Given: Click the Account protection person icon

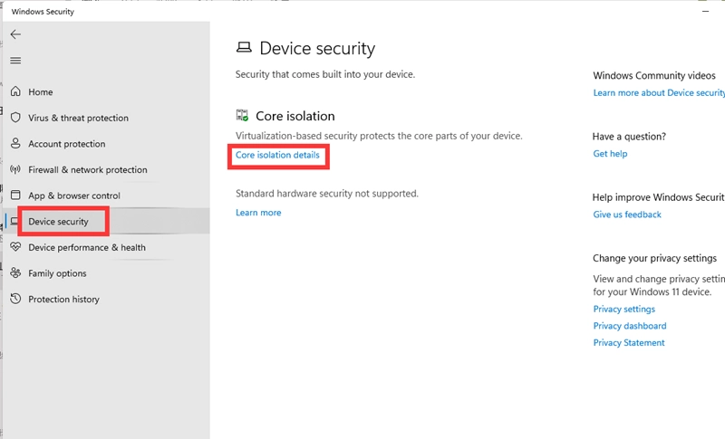Looking at the screenshot, I should pyautogui.click(x=15, y=143).
